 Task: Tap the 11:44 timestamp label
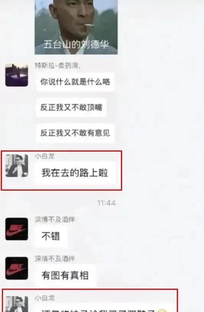[106, 203]
